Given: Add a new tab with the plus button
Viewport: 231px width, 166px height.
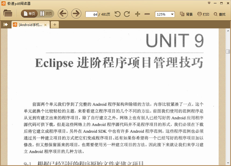Looking at the screenshot, I should (55, 25).
